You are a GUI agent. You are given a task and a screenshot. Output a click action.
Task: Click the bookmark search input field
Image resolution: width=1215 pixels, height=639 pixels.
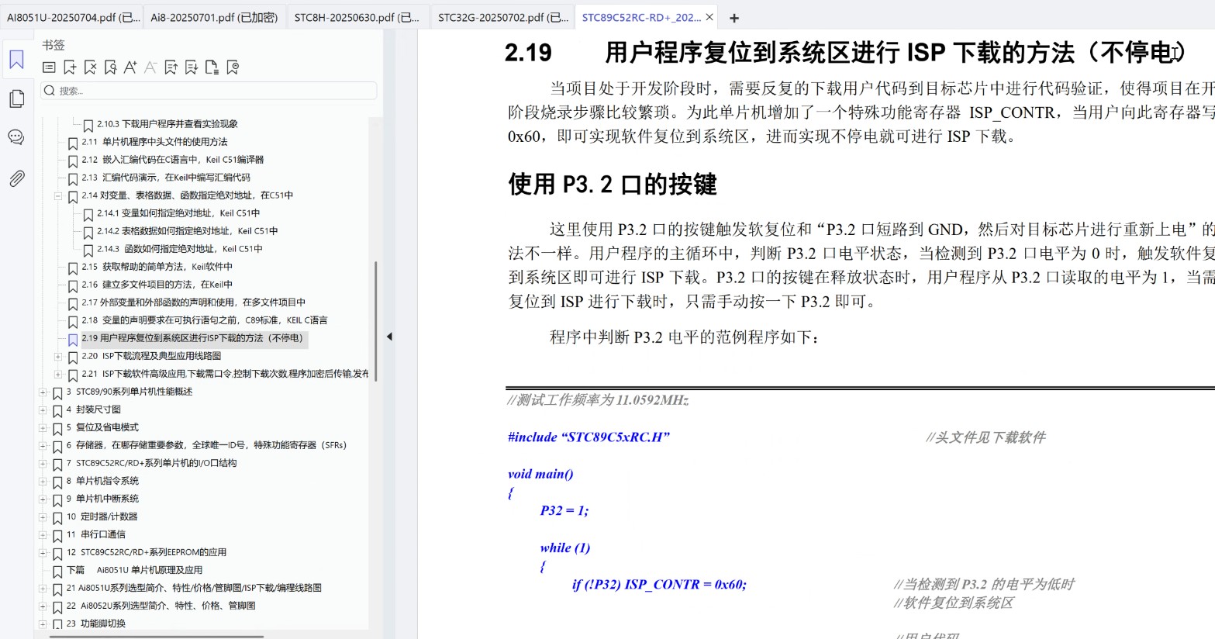click(209, 91)
